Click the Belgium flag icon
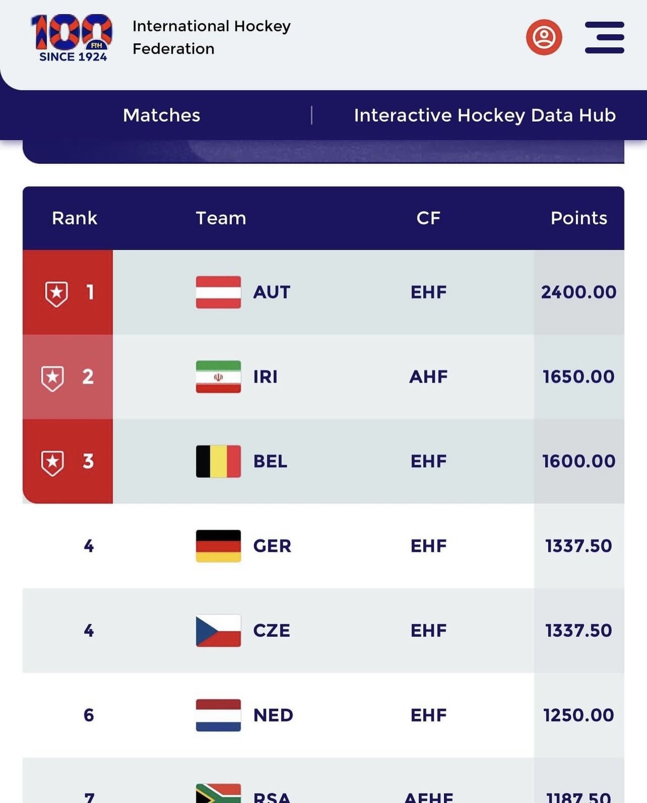647x803 pixels. pyautogui.click(x=218, y=461)
